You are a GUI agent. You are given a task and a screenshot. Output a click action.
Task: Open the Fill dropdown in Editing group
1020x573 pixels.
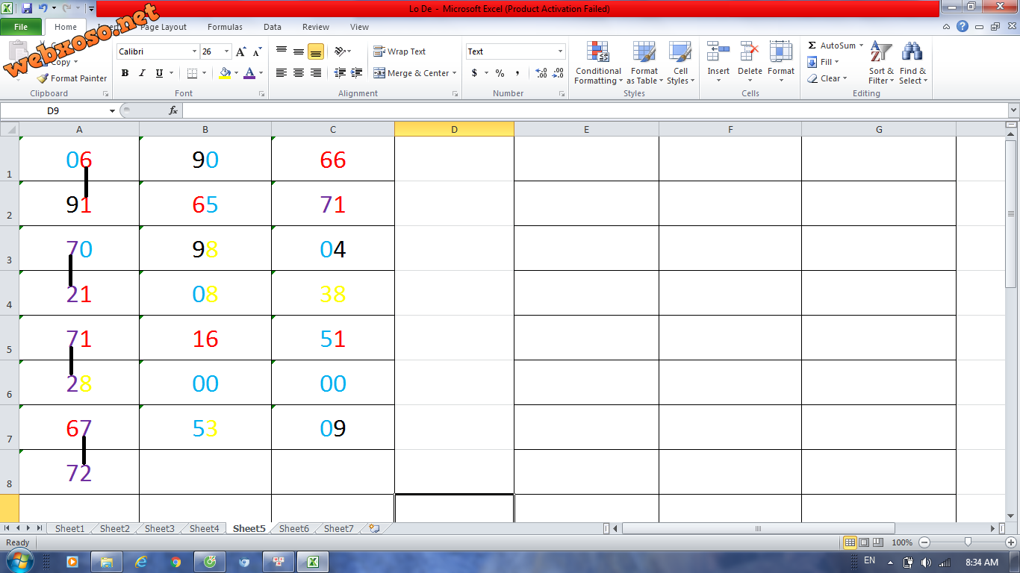824,62
